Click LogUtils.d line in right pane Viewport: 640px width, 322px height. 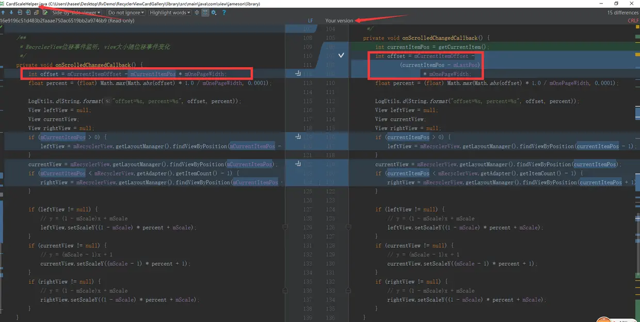[x=477, y=101]
